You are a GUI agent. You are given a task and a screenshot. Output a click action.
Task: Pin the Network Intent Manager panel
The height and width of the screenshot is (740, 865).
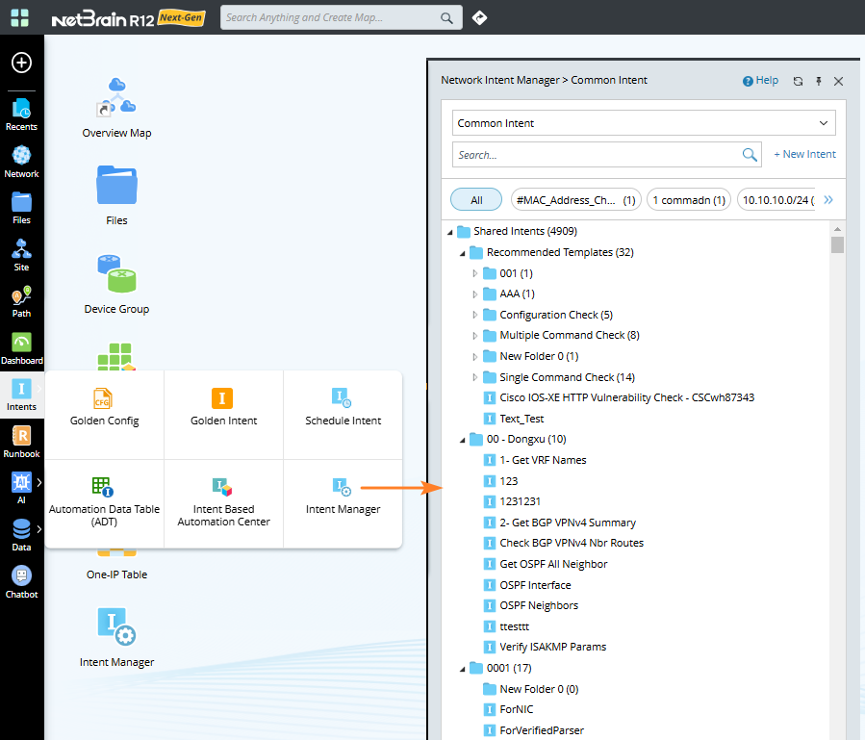[819, 81]
